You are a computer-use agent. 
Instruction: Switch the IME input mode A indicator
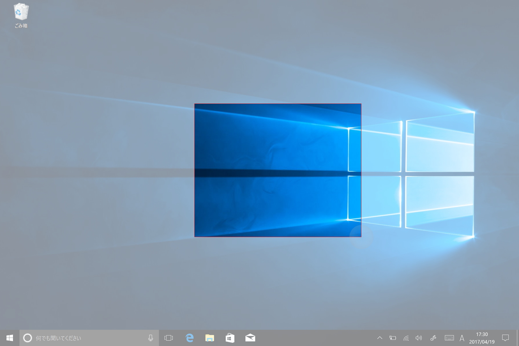462,338
